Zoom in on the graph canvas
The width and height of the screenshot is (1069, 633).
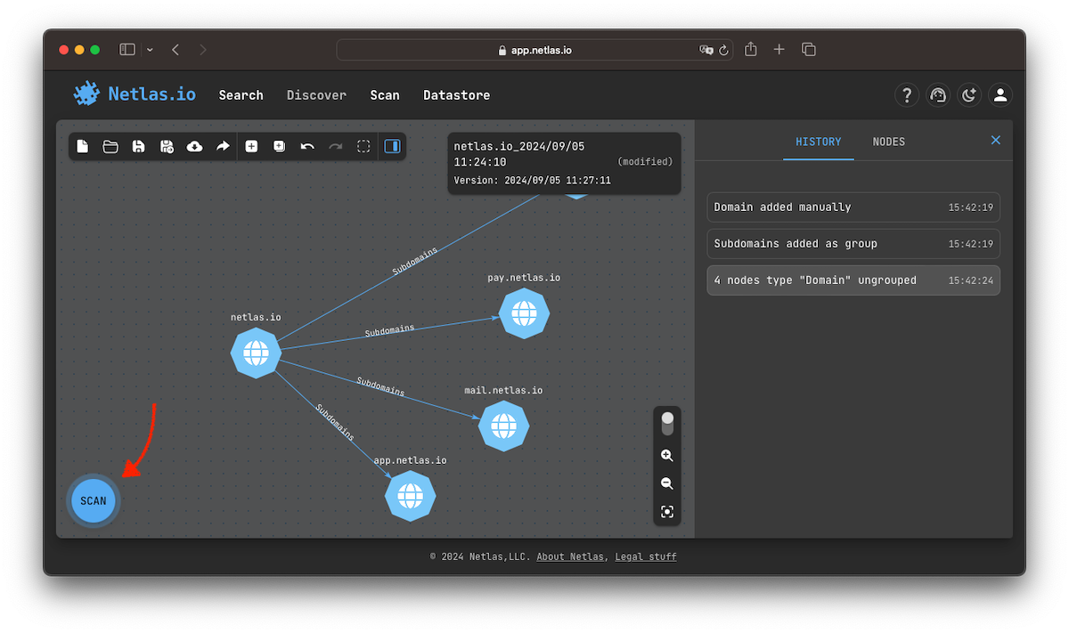coord(667,455)
